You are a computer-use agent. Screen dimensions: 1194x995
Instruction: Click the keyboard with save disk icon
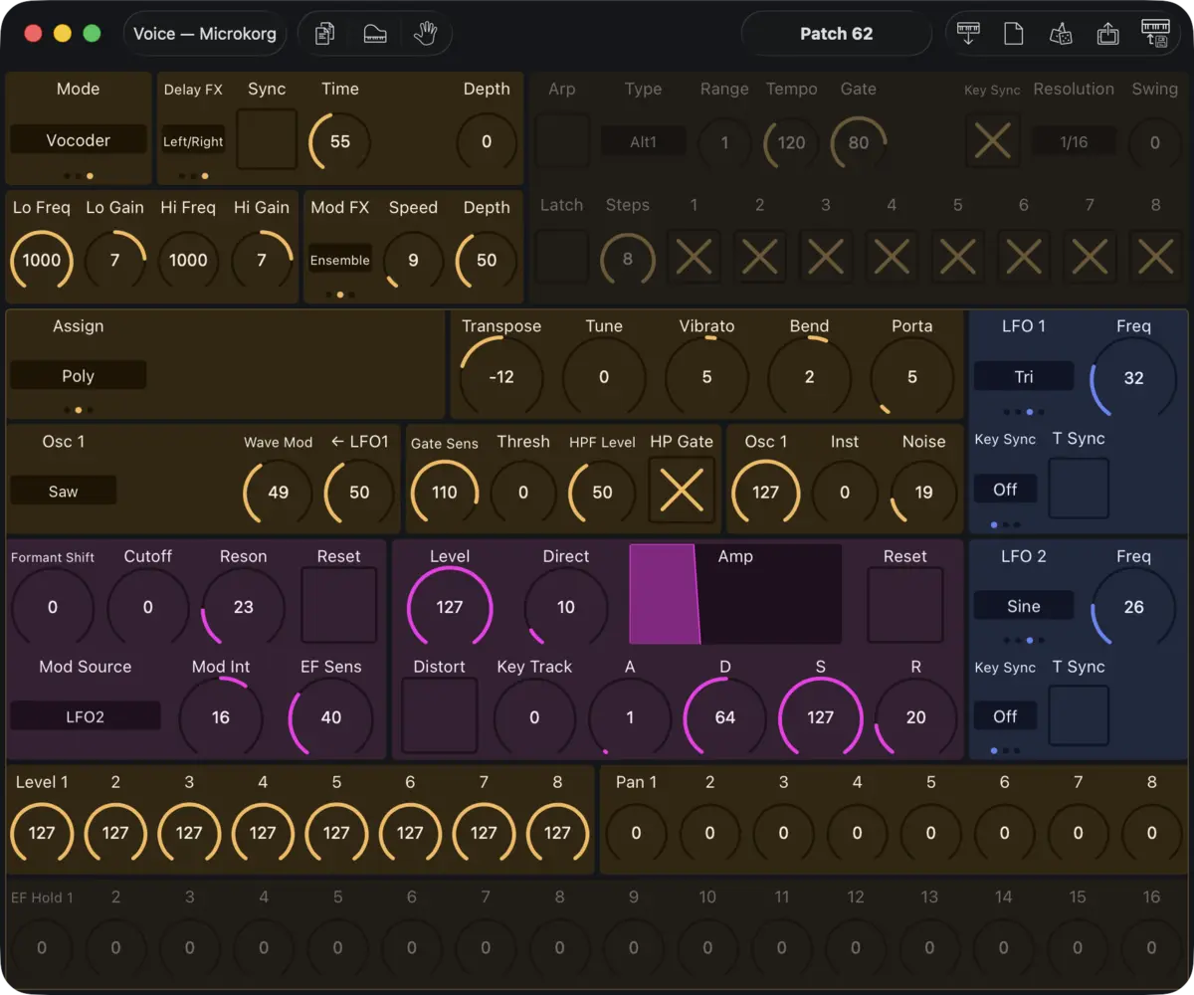tap(1155, 33)
